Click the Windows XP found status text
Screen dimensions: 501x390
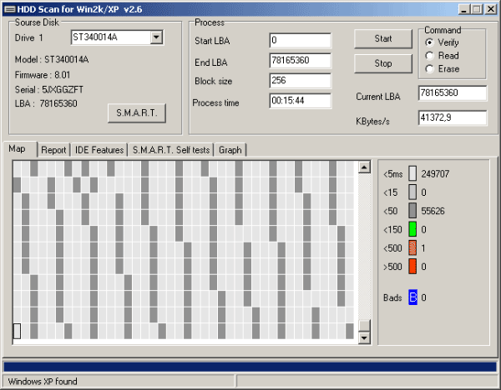pos(43,382)
